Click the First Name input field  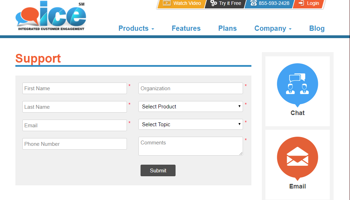coord(74,88)
